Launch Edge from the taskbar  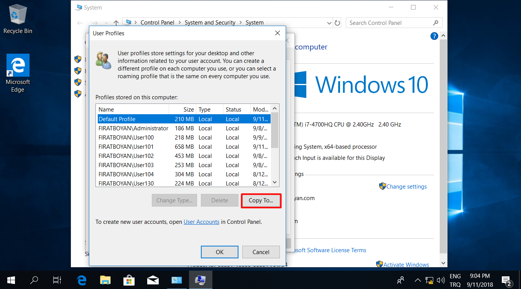tap(82, 280)
